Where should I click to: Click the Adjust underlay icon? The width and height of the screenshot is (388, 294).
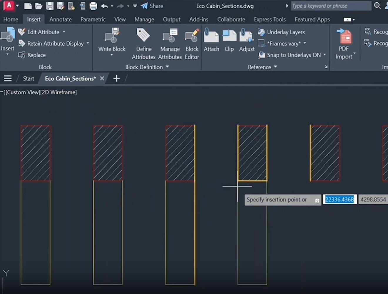(x=247, y=37)
